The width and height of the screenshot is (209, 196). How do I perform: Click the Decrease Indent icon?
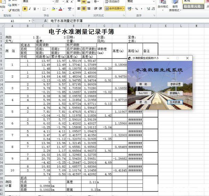(x=95, y=8)
